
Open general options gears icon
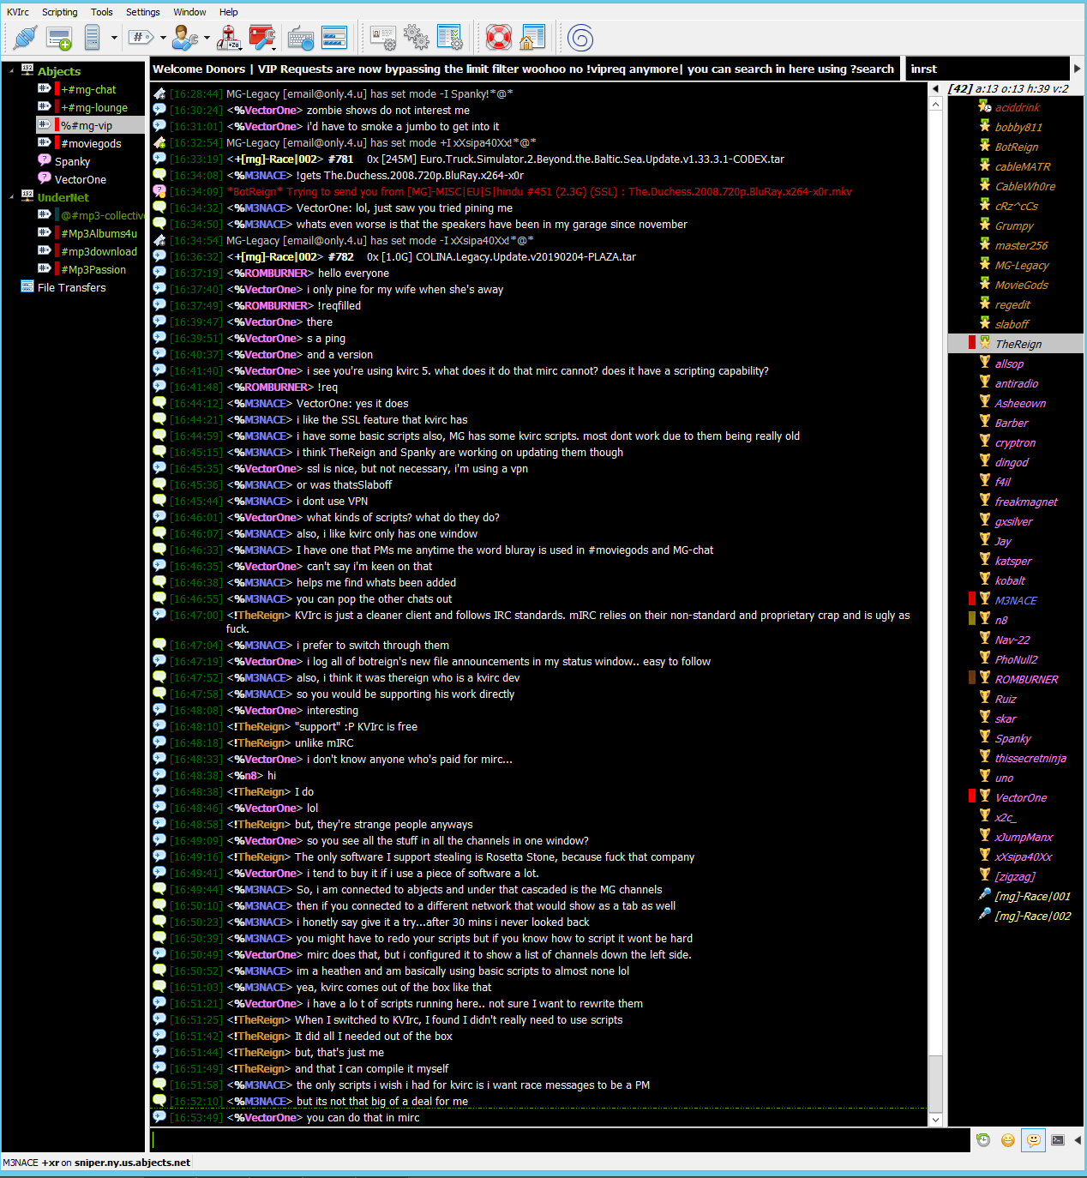417,38
